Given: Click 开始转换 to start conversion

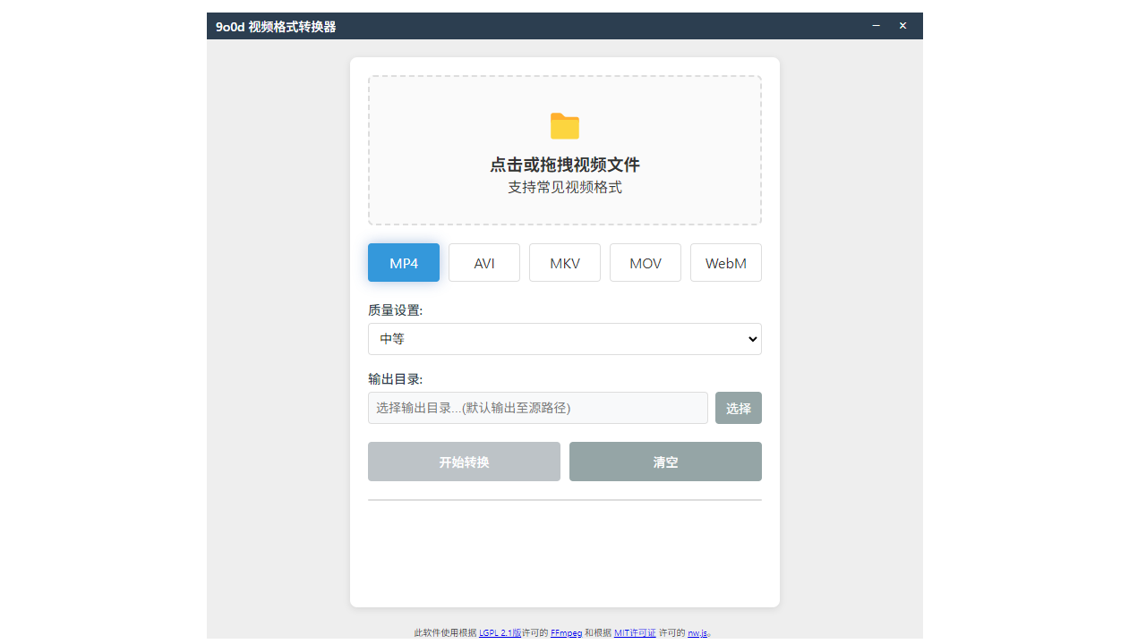Looking at the screenshot, I should click(464, 462).
